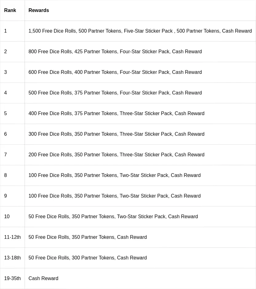Click the 300 Free Dice Rolls rewards cell

click(x=116, y=134)
